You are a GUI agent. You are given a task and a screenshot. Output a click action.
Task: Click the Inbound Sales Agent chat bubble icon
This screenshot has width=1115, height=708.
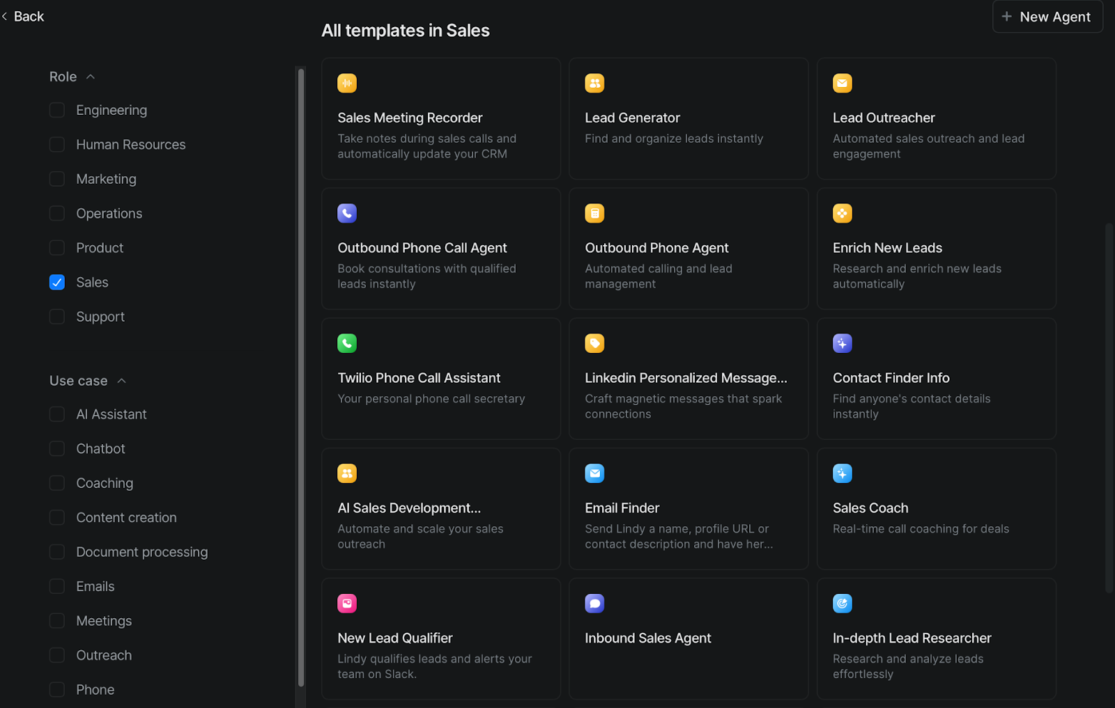pyautogui.click(x=594, y=604)
